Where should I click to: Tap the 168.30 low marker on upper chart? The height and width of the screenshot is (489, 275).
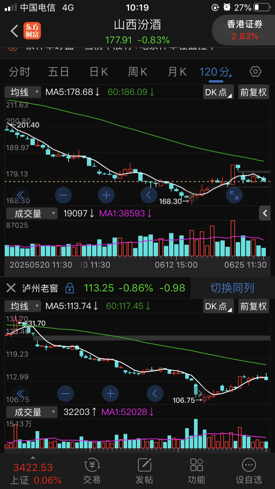pos(174,201)
